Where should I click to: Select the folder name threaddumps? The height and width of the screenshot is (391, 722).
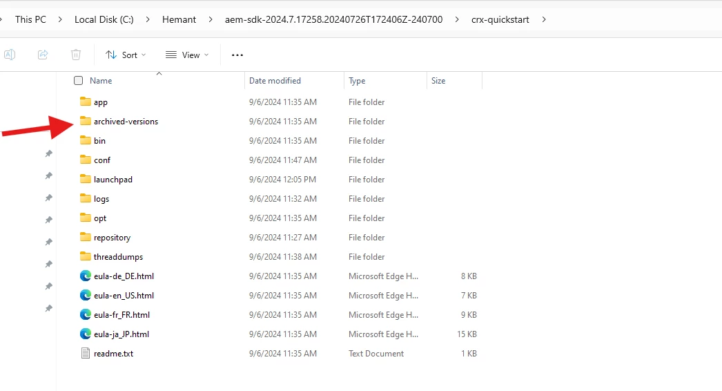pos(118,257)
